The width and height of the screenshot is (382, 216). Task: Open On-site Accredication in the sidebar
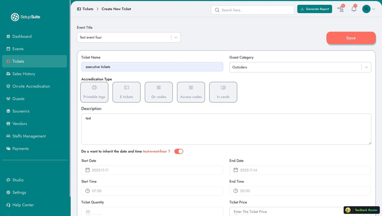[x=34, y=86]
